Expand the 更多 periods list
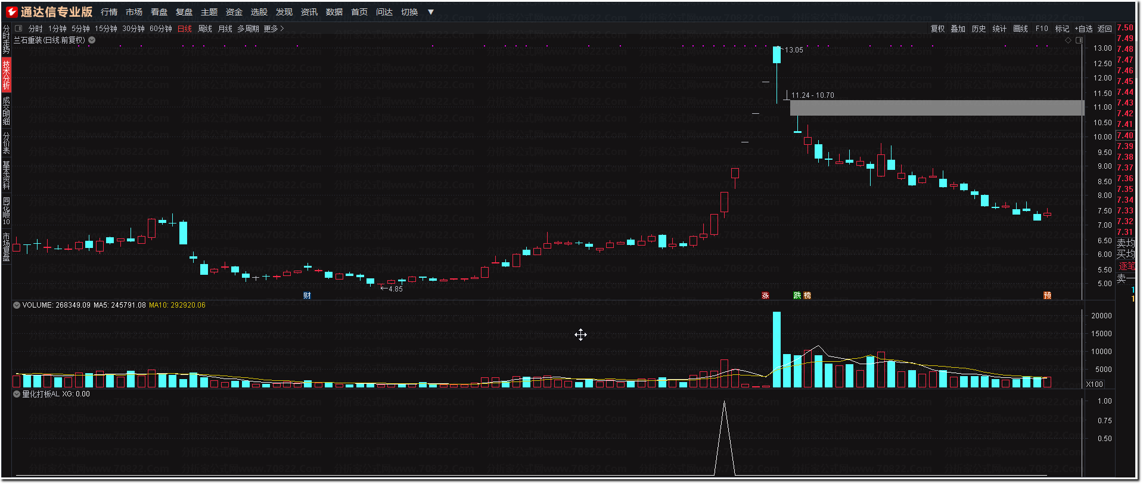 (274, 29)
